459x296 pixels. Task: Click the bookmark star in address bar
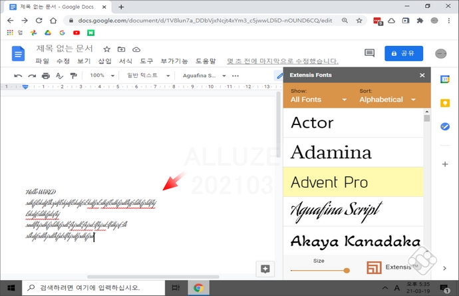(359, 21)
